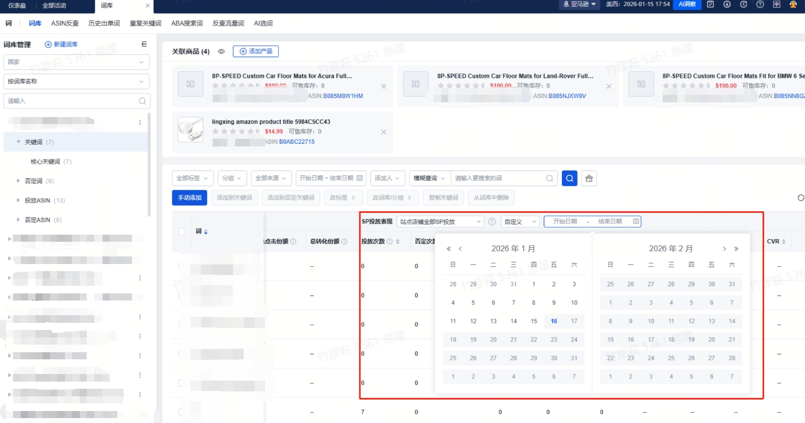Collapse the 词库管理 sidebar panel icon
805x423 pixels.
(x=144, y=44)
